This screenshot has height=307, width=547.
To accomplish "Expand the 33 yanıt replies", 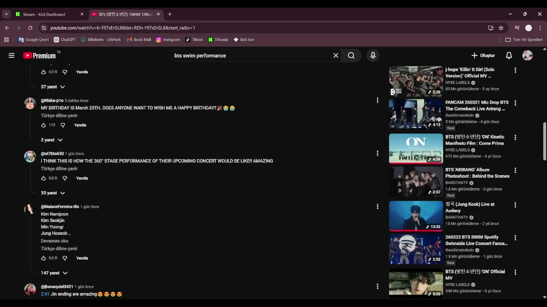I will 53,193.
